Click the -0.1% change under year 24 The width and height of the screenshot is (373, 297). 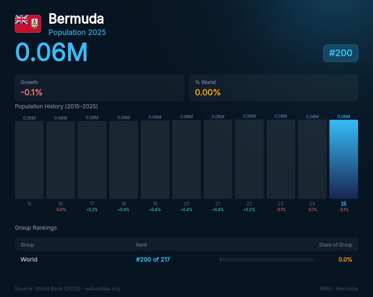pos(312,210)
